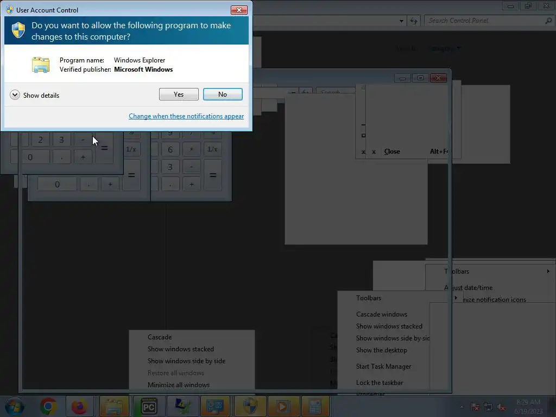The image size is (556, 417).
Task: Expand Show details in the UAC dialog
Action: (x=35, y=95)
